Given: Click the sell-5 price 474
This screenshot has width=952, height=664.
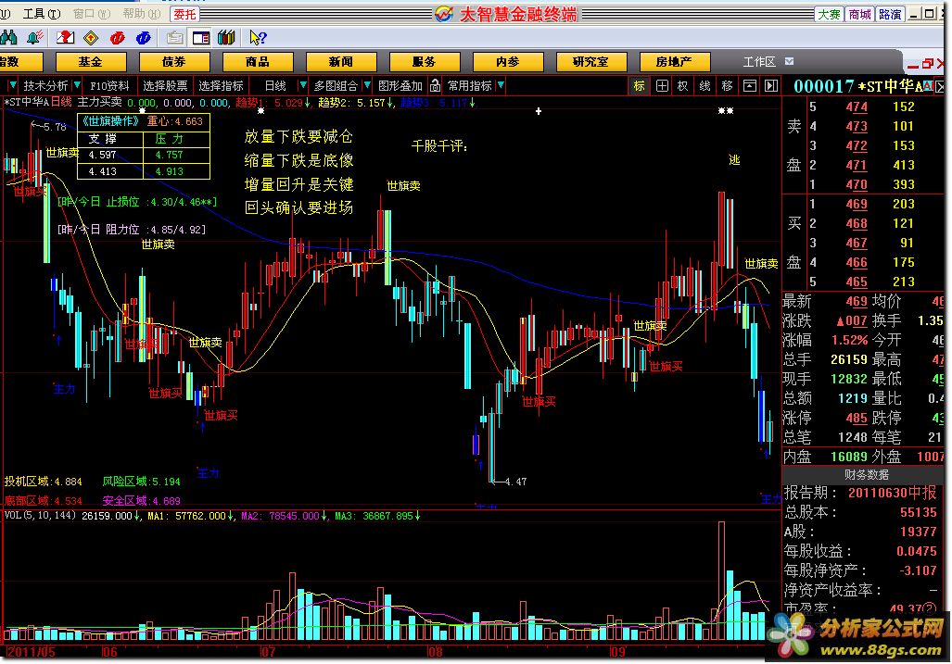Looking at the screenshot, I should point(857,106).
